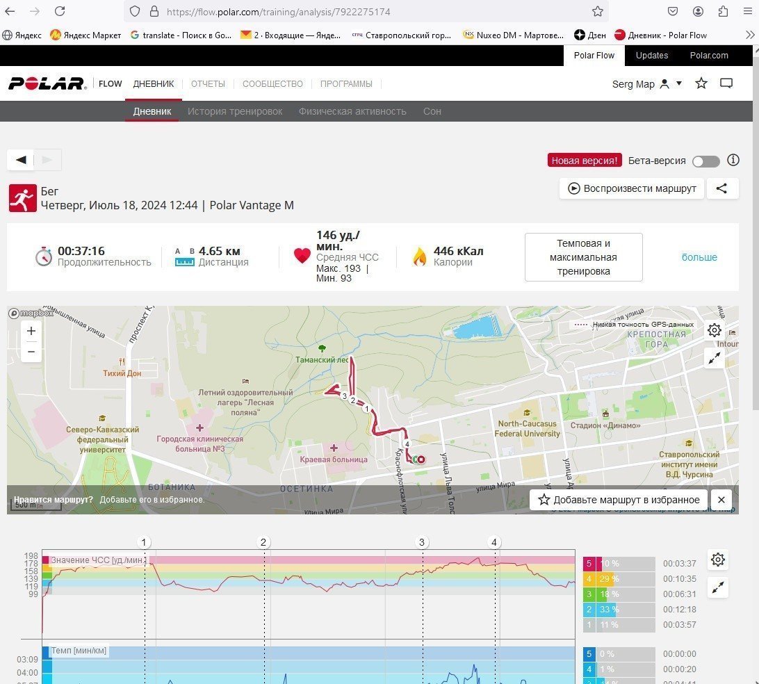Click lap 4 marker on map route
This screenshot has height=684, width=759.
pyautogui.click(x=407, y=444)
